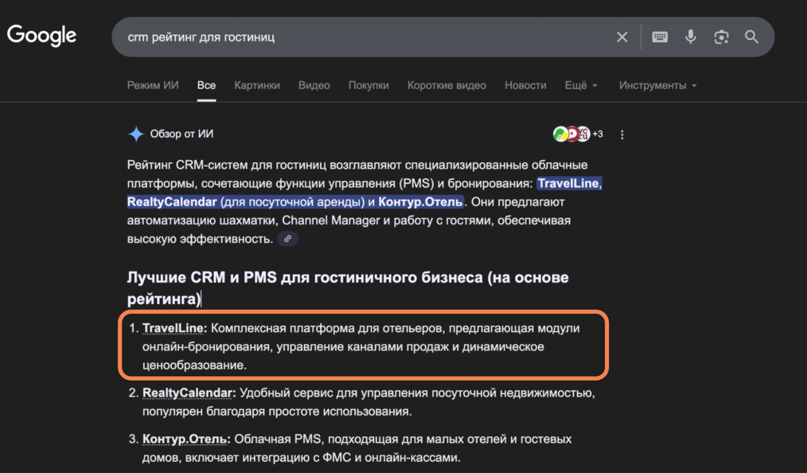Click highlighted RealtyCalendar in overview paragraph
This screenshot has height=473, width=807.
click(x=172, y=202)
